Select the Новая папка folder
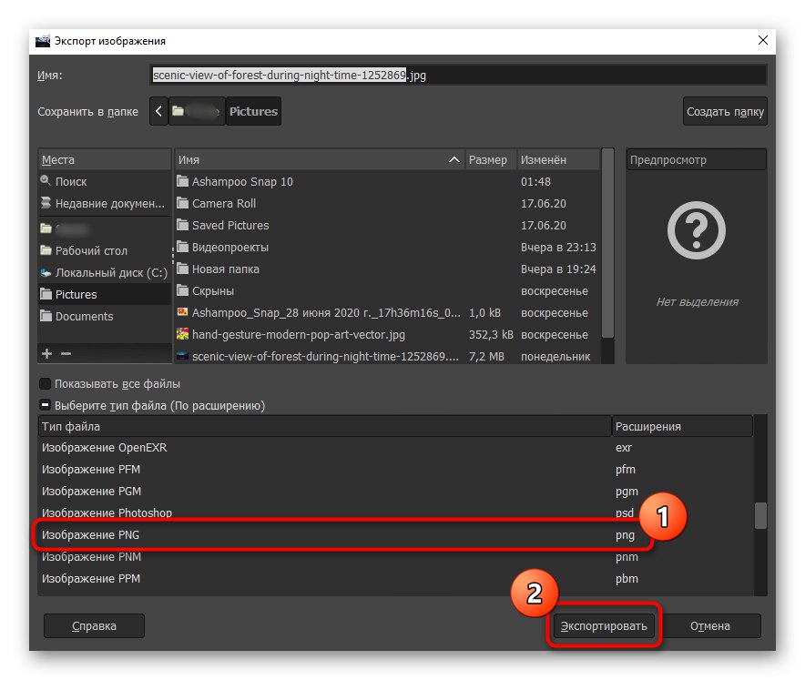805x680 pixels. (x=387, y=269)
